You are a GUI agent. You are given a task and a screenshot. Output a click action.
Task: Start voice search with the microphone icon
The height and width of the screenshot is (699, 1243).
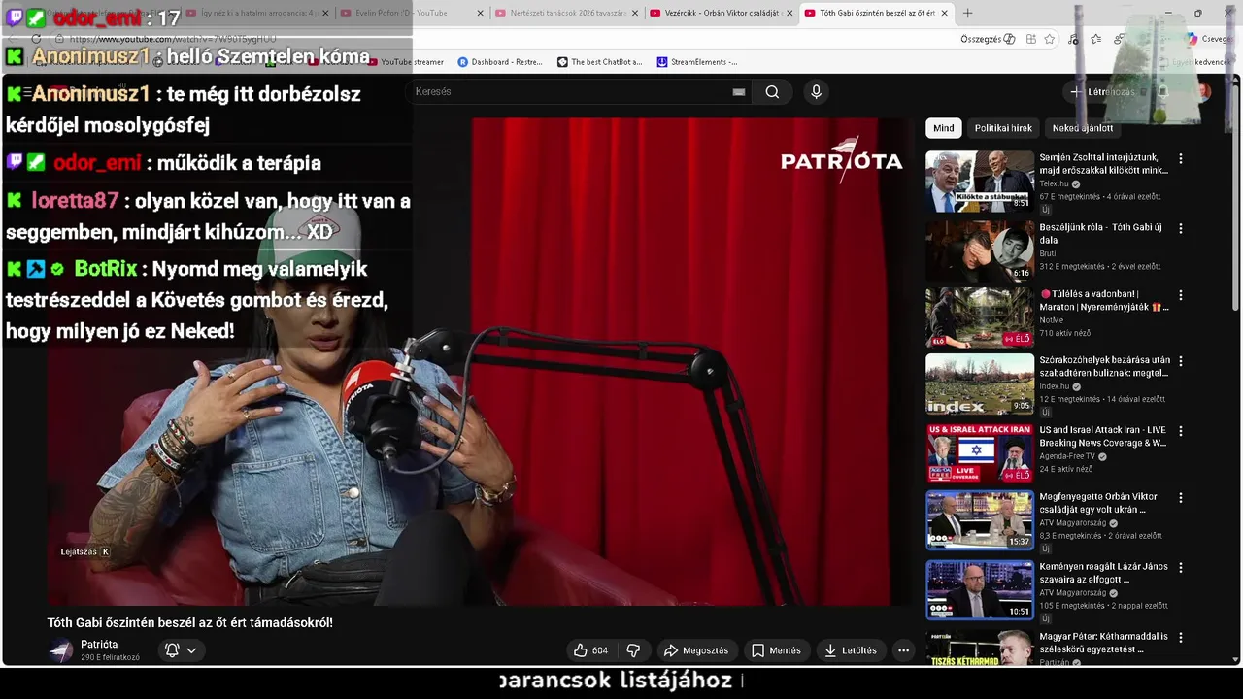pyautogui.click(x=816, y=92)
